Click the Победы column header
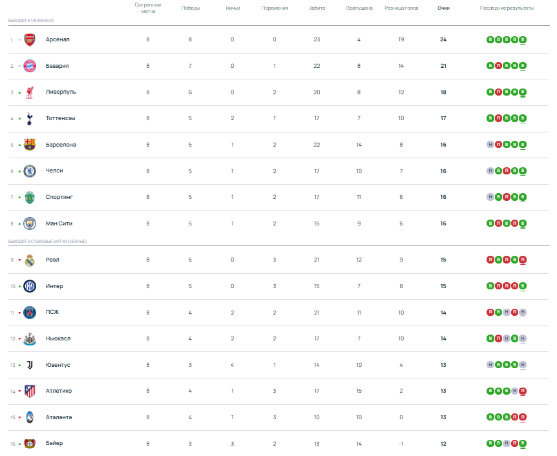Viewport: 557px width, 456px height. (x=190, y=8)
